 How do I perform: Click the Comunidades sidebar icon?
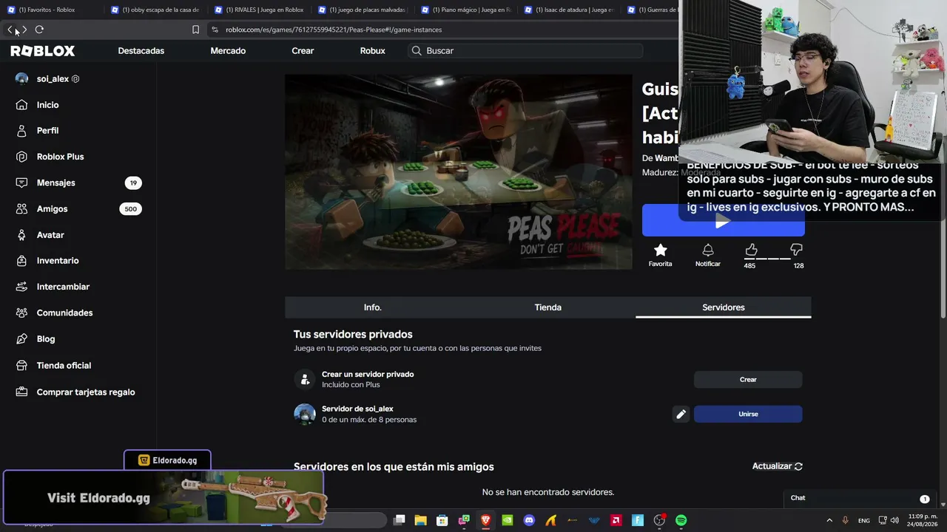(x=22, y=313)
